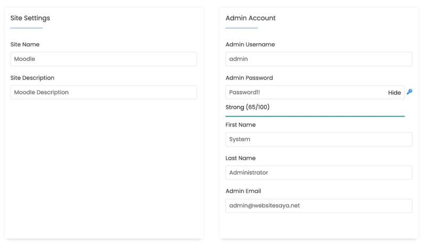Screen dimensions: 426x244
Task: Click the Admin Username label
Action: 250,45
